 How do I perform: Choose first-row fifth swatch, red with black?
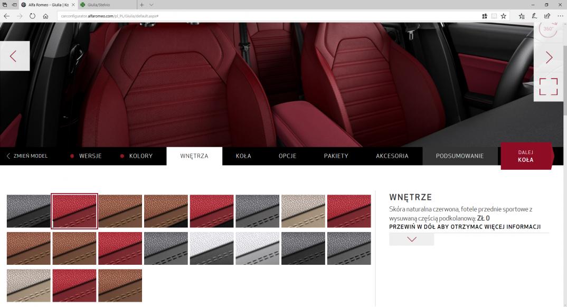point(212,212)
